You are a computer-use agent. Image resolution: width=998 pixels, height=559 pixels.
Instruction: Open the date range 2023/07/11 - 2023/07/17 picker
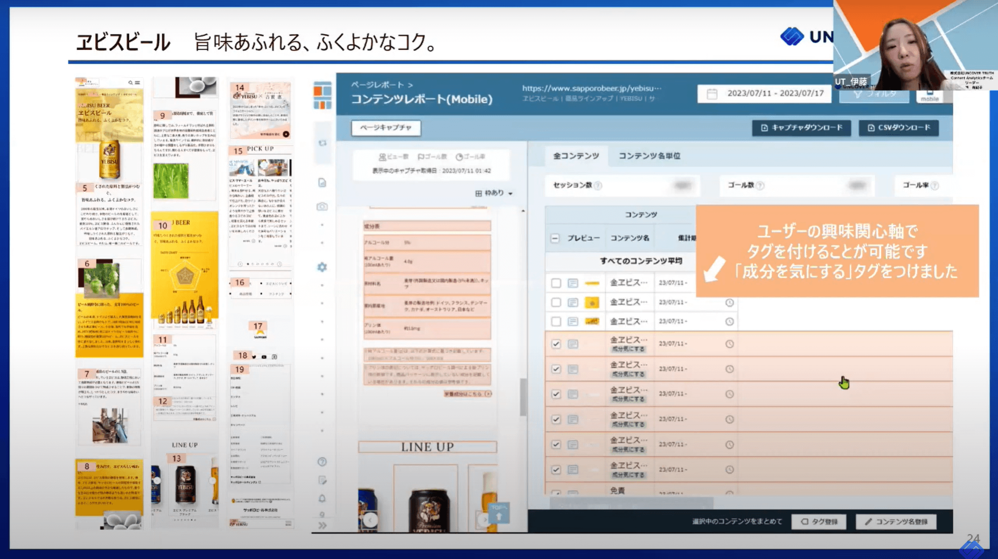(x=765, y=94)
